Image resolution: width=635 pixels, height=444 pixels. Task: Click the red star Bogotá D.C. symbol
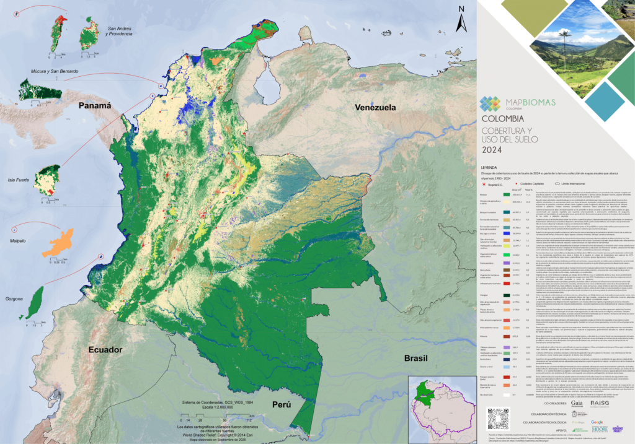tap(484, 185)
